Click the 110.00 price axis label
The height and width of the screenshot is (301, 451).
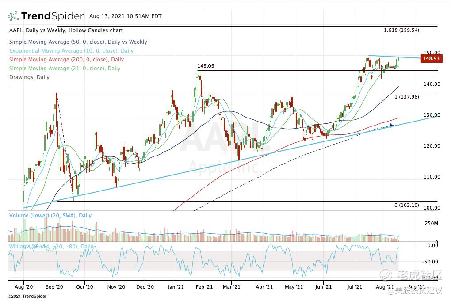tap(432, 177)
